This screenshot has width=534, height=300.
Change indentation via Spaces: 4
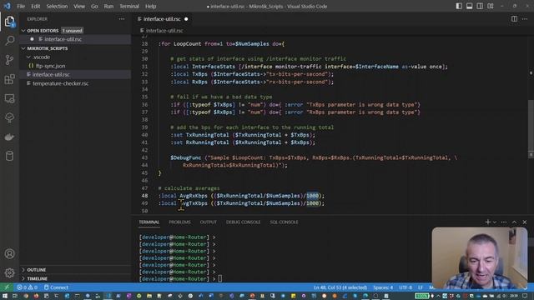(383, 287)
